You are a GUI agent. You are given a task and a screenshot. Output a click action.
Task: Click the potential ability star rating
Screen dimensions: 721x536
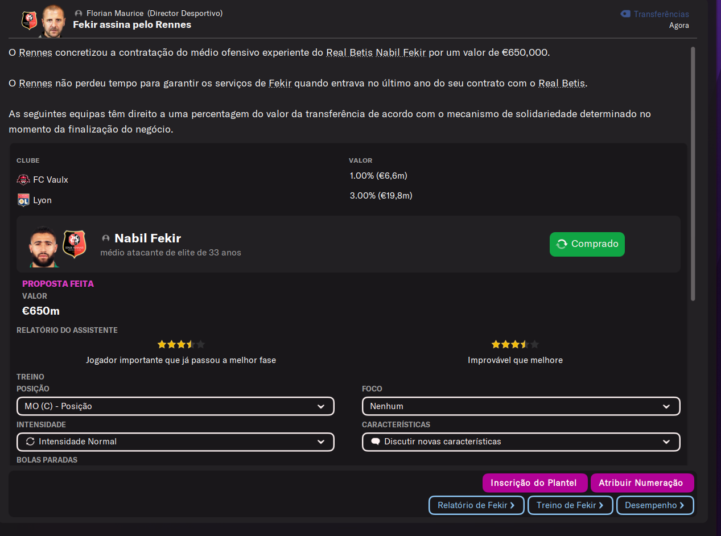coord(515,344)
